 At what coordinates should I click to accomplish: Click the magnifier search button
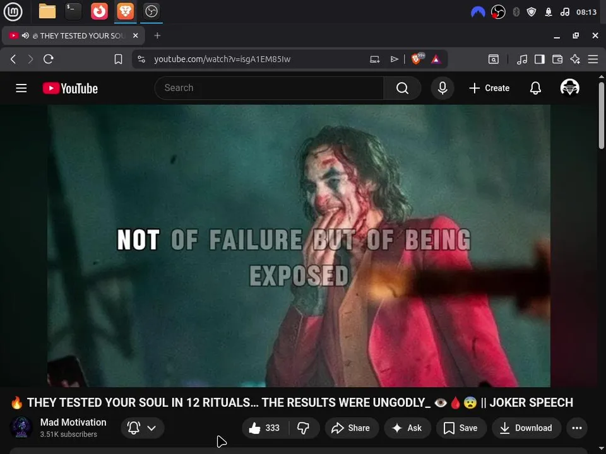[402, 88]
